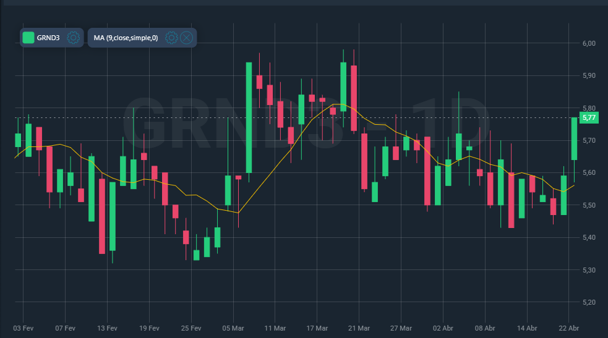Click the 5,60 price axis label
This screenshot has height=338, width=608.
point(589,172)
